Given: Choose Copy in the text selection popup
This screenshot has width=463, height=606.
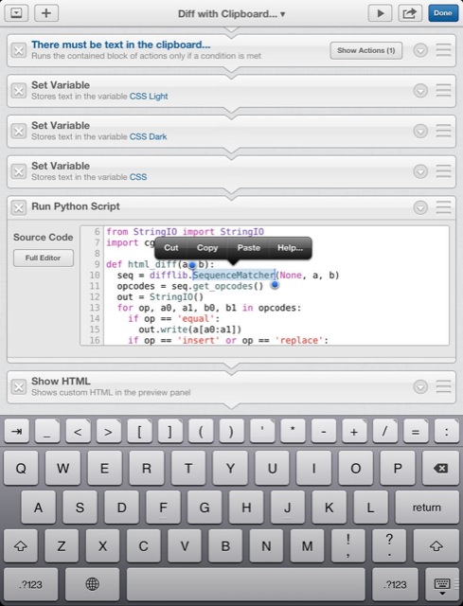Looking at the screenshot, I should coord(207,248).
